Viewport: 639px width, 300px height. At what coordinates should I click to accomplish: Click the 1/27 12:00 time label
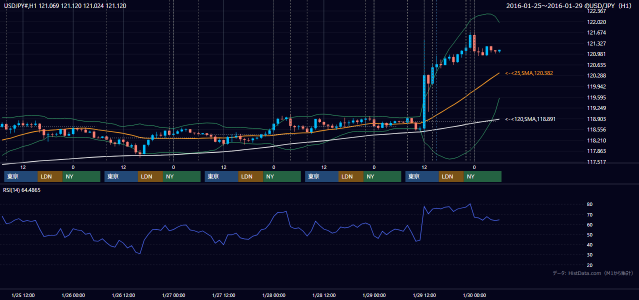pyautogui.click(x=223, y=295)
